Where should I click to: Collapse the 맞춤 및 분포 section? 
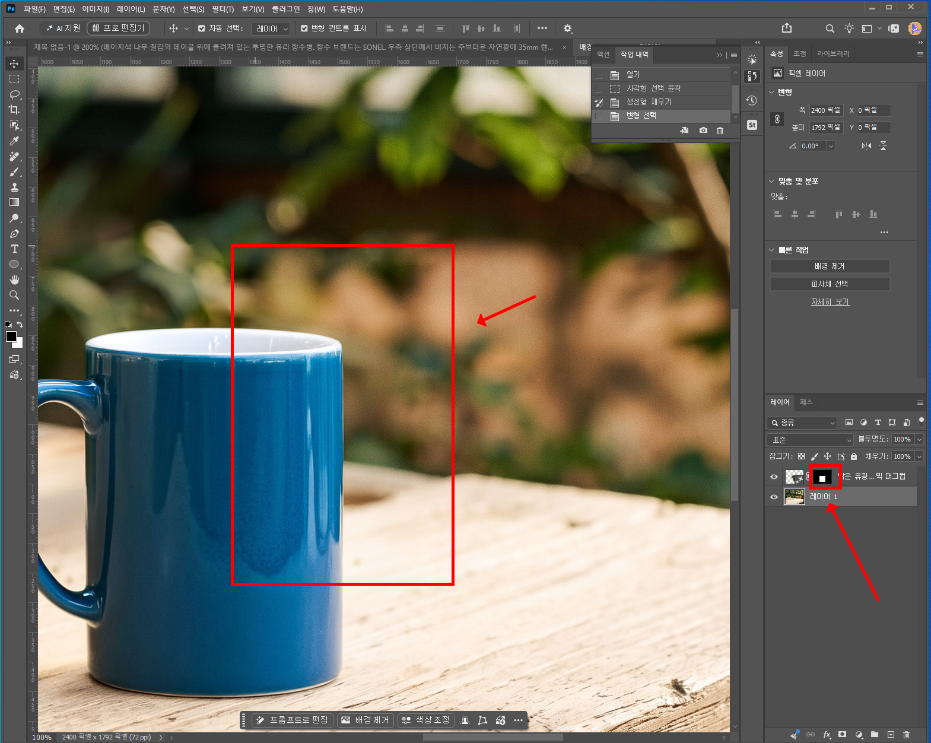pos(771,181)
